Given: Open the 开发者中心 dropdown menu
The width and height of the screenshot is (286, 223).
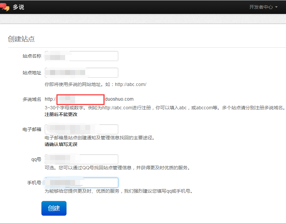Looking at the screenshot, I should 263,7.
